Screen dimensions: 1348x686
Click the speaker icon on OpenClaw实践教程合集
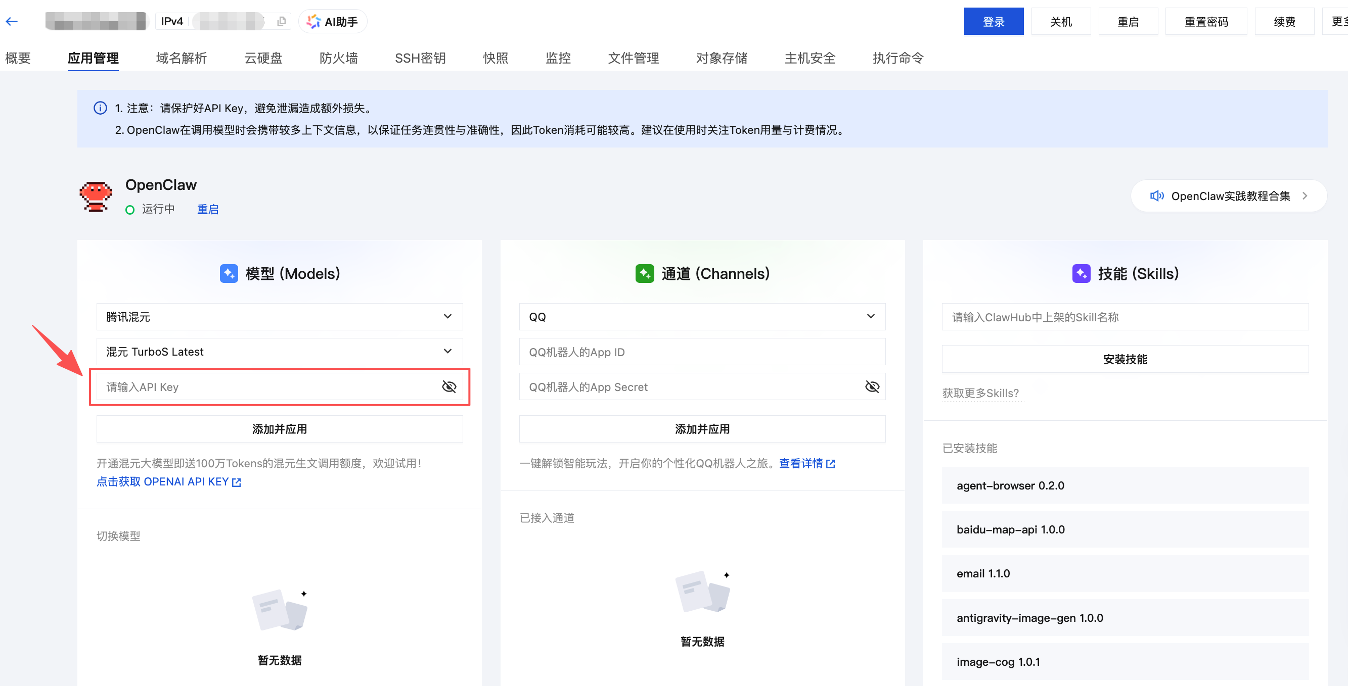click(1157, 195)
